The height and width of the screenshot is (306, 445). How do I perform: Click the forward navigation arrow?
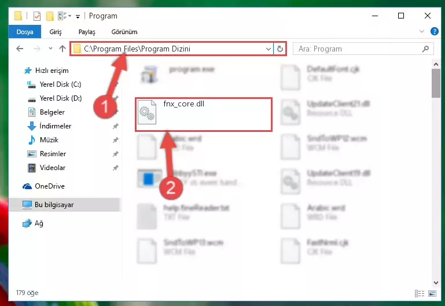tap(36, 49)
